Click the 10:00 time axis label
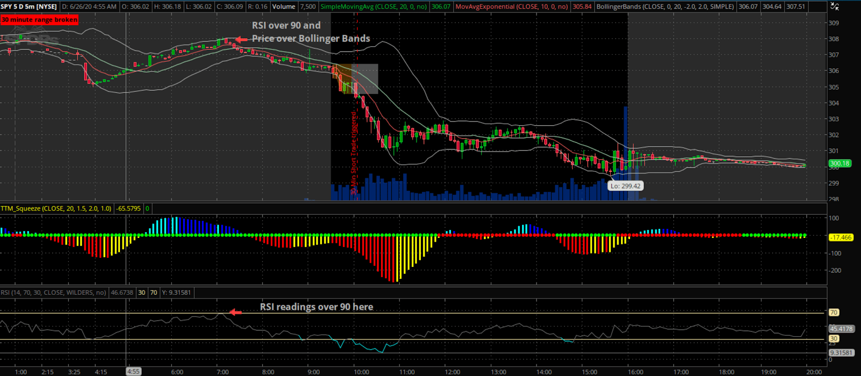The height and width of the screenshot is (376, 861). pyautogui.click(x=362, y=372)
